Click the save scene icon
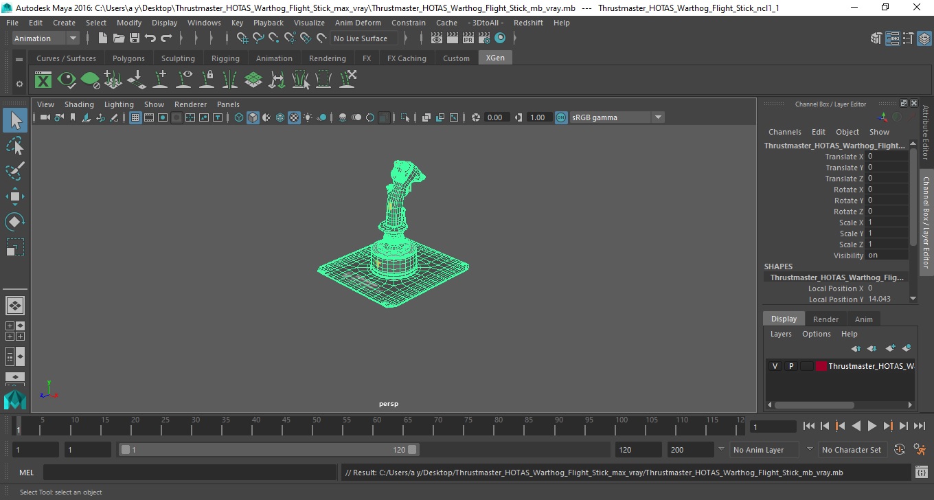This screenshot has height=500, width=934. (x=134, y=38)
